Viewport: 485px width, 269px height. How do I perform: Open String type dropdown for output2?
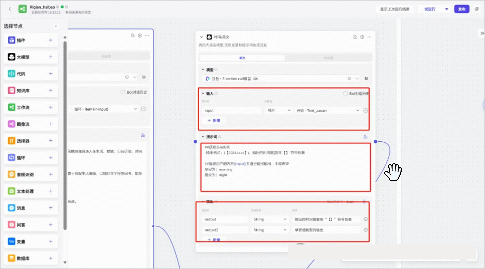(x=270, y=230)
